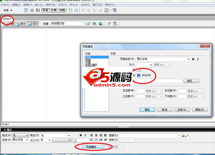Click unordered list icon in properties panel
The height and width of the screenshot is (155, 215).
(x=92, y=140)
